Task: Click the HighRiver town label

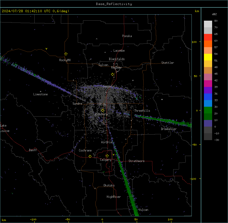Action: click(114, 197)
